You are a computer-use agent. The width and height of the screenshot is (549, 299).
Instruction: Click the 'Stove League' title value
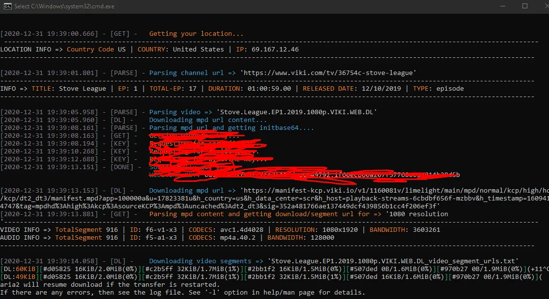click(x=82, y=88)
